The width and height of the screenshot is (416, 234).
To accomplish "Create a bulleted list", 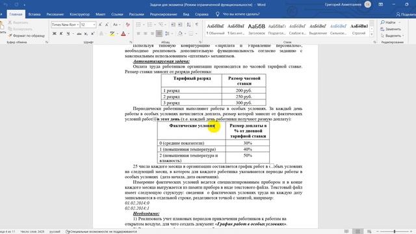I will pyautogui.click(x=138, y=25).
